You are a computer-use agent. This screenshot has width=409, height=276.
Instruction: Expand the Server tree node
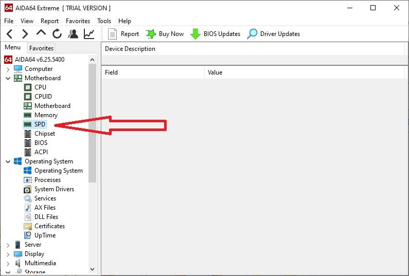tap(8, 245)
